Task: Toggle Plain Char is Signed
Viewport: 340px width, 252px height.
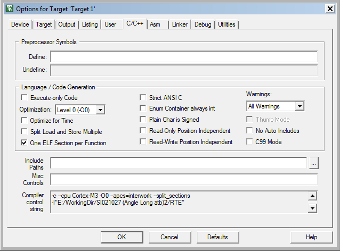Action: (143, 120)
